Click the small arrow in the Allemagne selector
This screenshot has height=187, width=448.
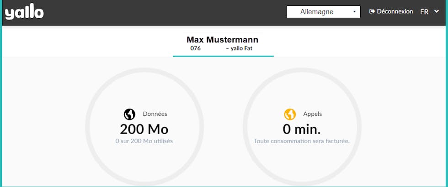click(x=354, y=12)
